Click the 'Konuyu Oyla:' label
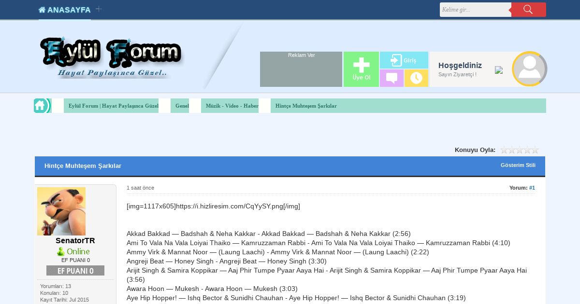Viewport: 580px width, 304px height. point(475,150)
